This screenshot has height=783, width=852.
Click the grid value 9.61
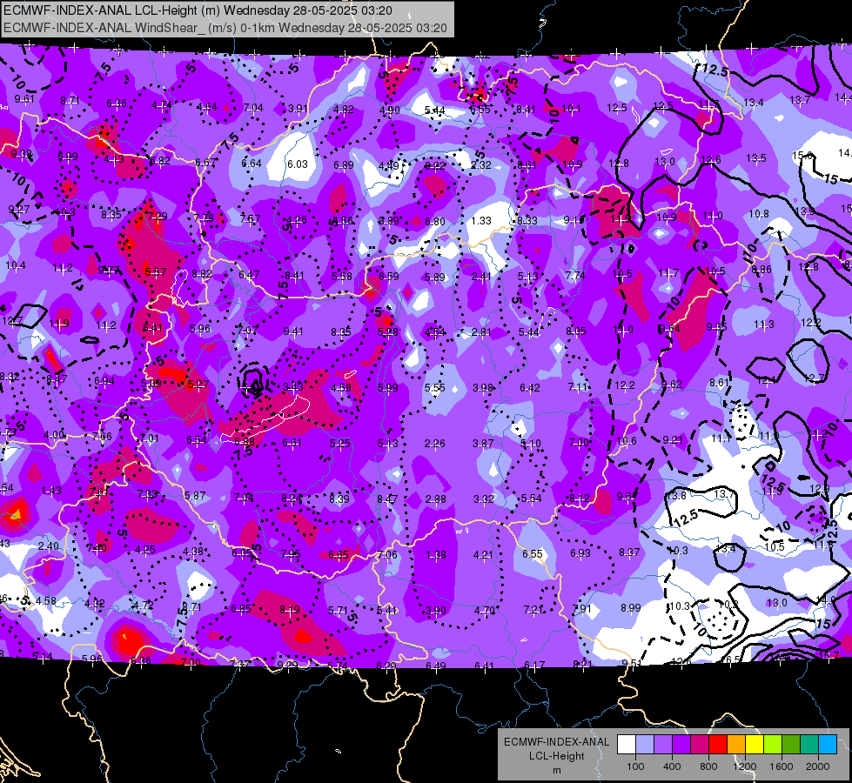click(x=24, y=99)
